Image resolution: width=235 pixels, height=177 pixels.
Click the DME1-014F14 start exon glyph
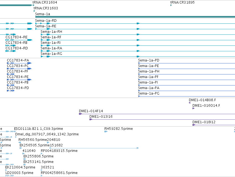coord(80,114)
